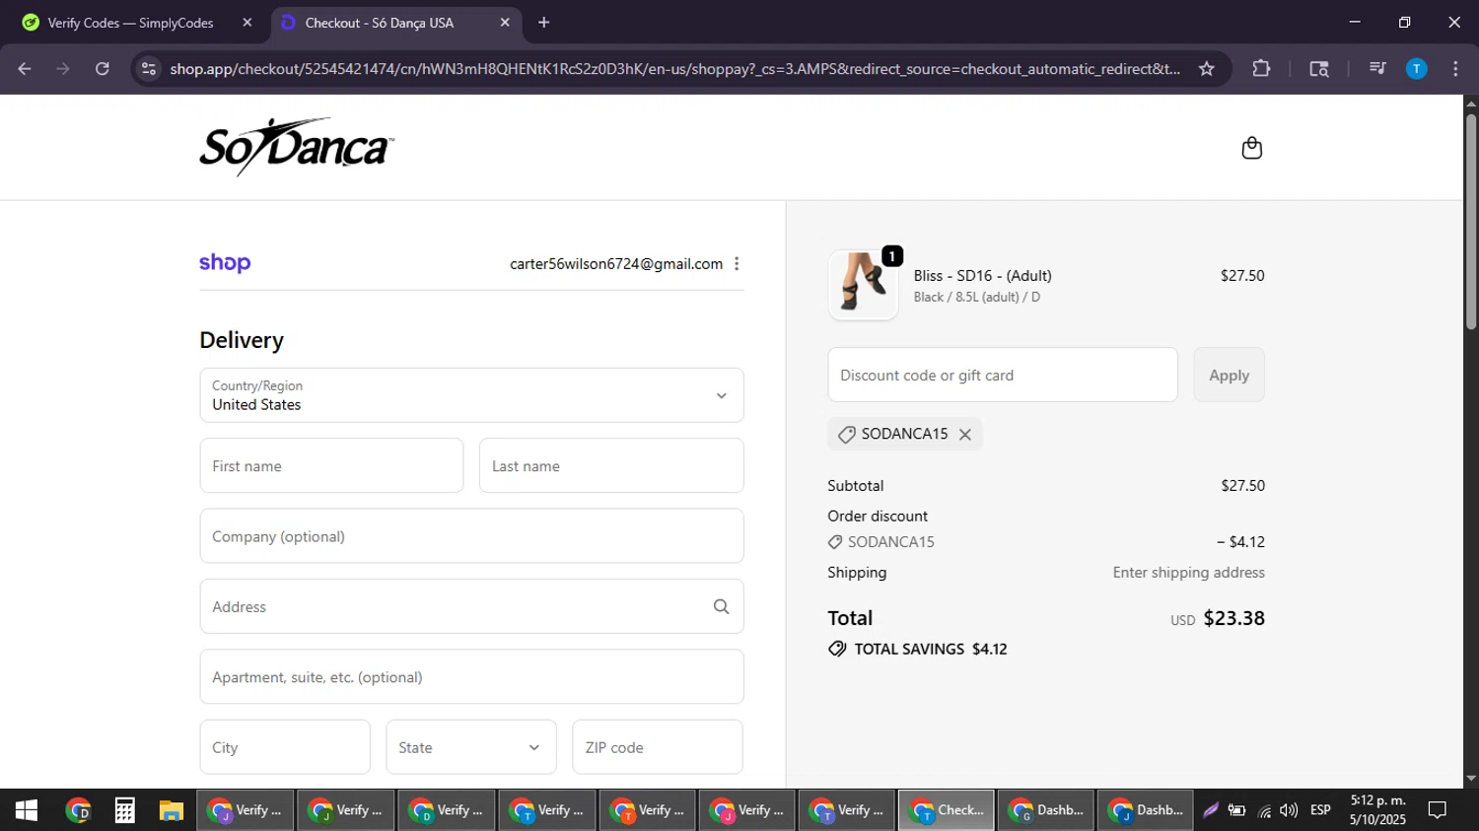Click the taskbar clock showing 5:12 p. m.

(1378, 800)
